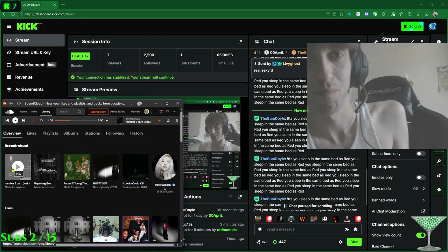
Task: Open the SoundCloud play queue
Action: click(177, 120)
